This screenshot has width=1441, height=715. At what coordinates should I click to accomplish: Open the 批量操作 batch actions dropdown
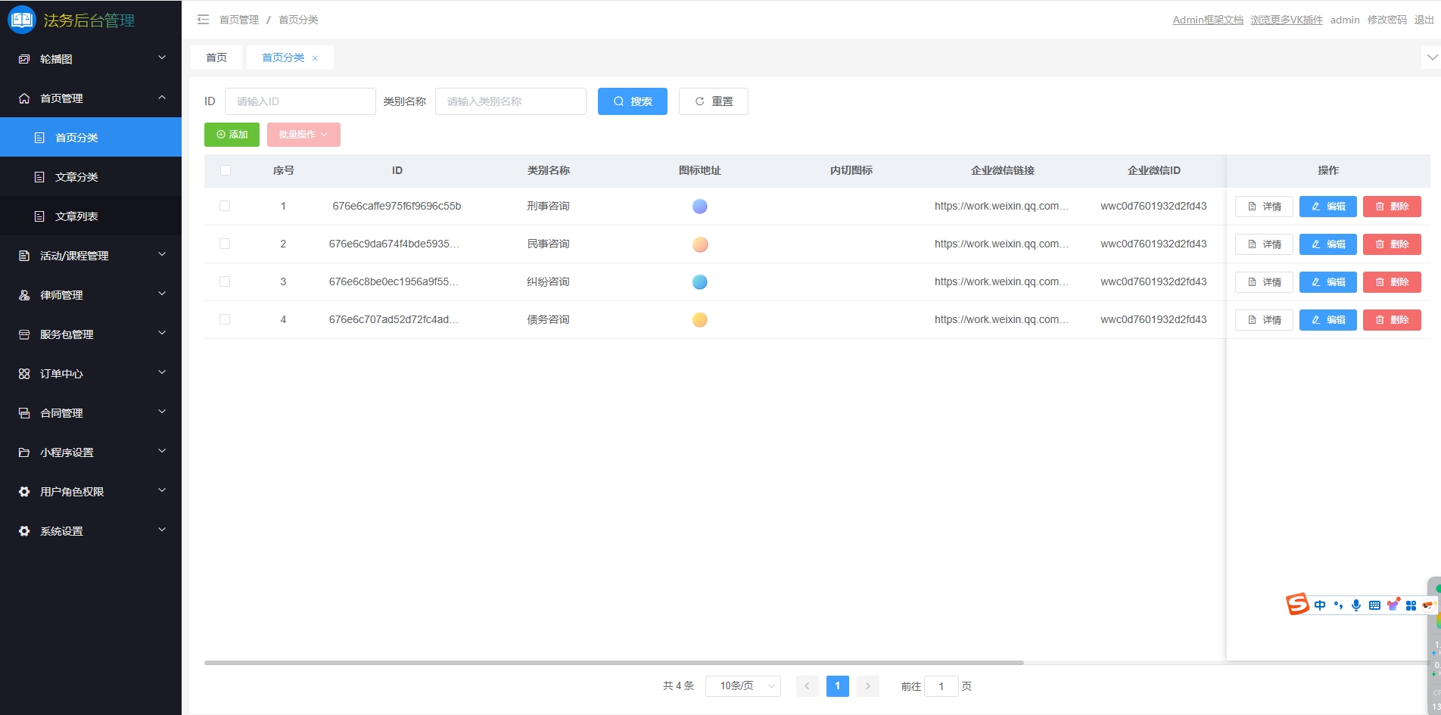[303, 135]
